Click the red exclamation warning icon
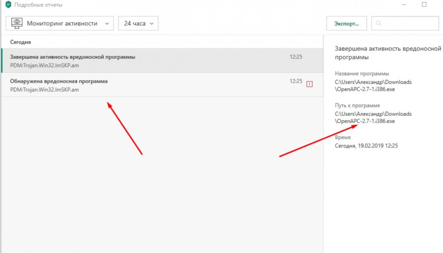 (309, 84)
